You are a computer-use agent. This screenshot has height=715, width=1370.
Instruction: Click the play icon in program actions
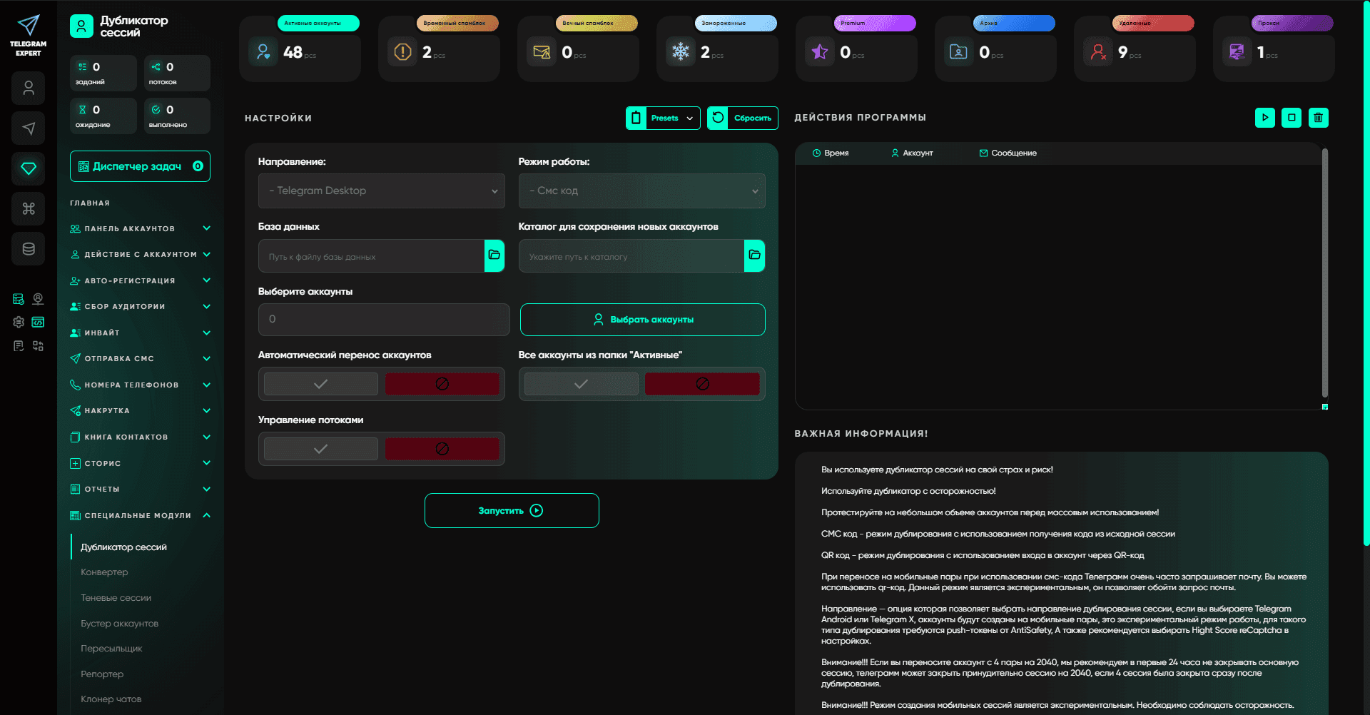pos(1264,118)
